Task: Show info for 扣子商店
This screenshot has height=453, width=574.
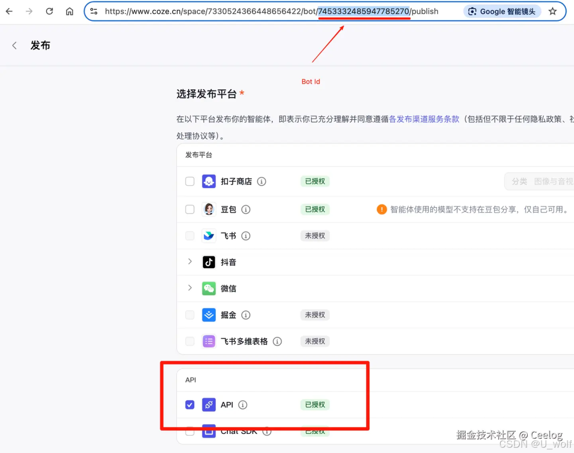Action: coord(261,181)
